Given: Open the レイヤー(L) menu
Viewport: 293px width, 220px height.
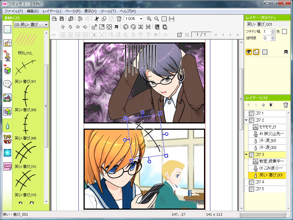Looking at the screenshot, I should tap(52, 11).
